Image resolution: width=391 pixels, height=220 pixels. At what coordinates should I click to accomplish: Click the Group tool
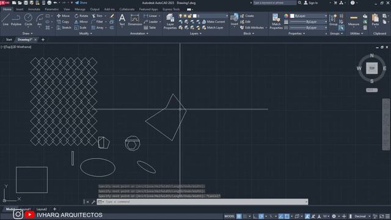click(x=333, y=20)
